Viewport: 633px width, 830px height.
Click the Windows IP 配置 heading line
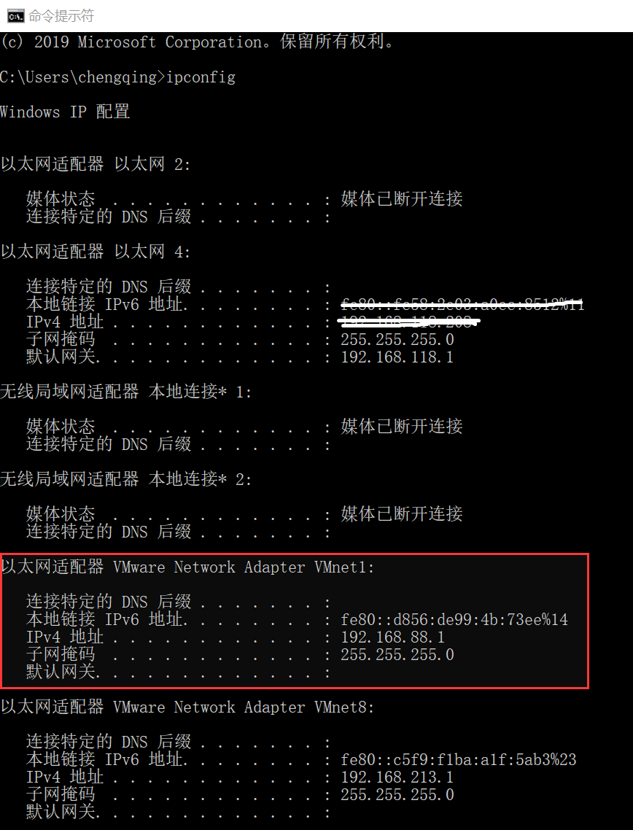click(x=65, y=112)
